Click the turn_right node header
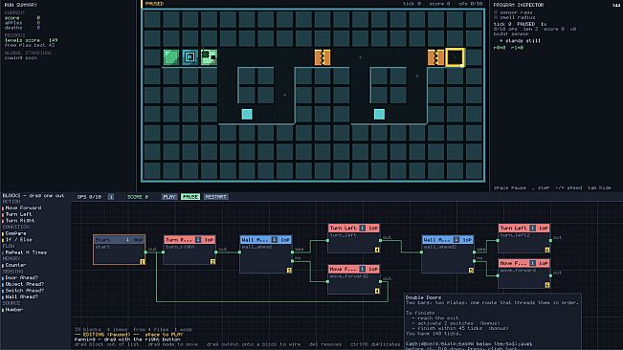Viewport: 623px width, 350px height. pos(189,240)
